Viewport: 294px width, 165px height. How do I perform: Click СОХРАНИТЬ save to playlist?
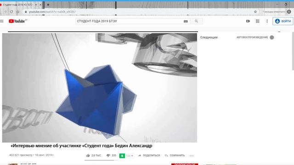tap(175, 155)
